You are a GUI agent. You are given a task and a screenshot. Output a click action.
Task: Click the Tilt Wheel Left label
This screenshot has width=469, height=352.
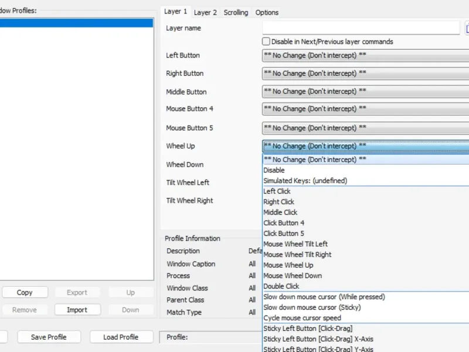click(188, 182)
